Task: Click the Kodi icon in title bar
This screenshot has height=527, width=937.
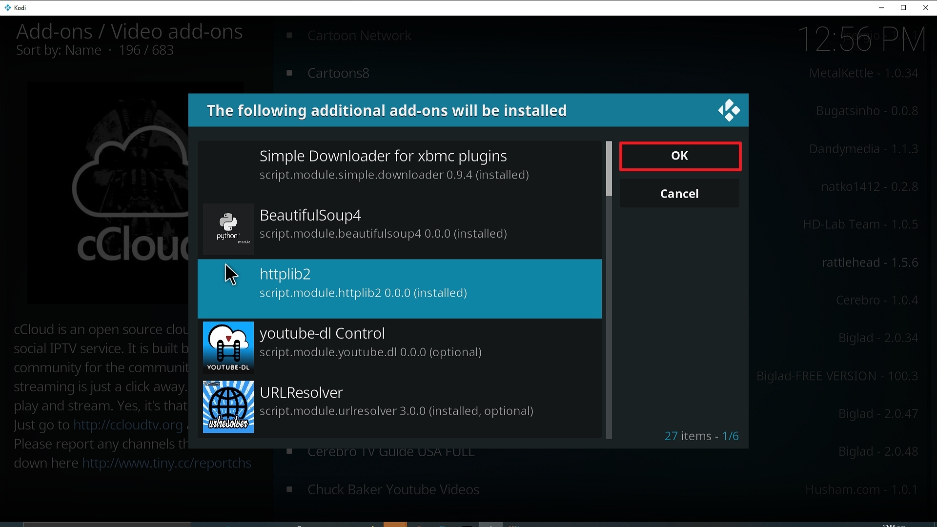Action: pyautogui.click(x=7, y=8)
